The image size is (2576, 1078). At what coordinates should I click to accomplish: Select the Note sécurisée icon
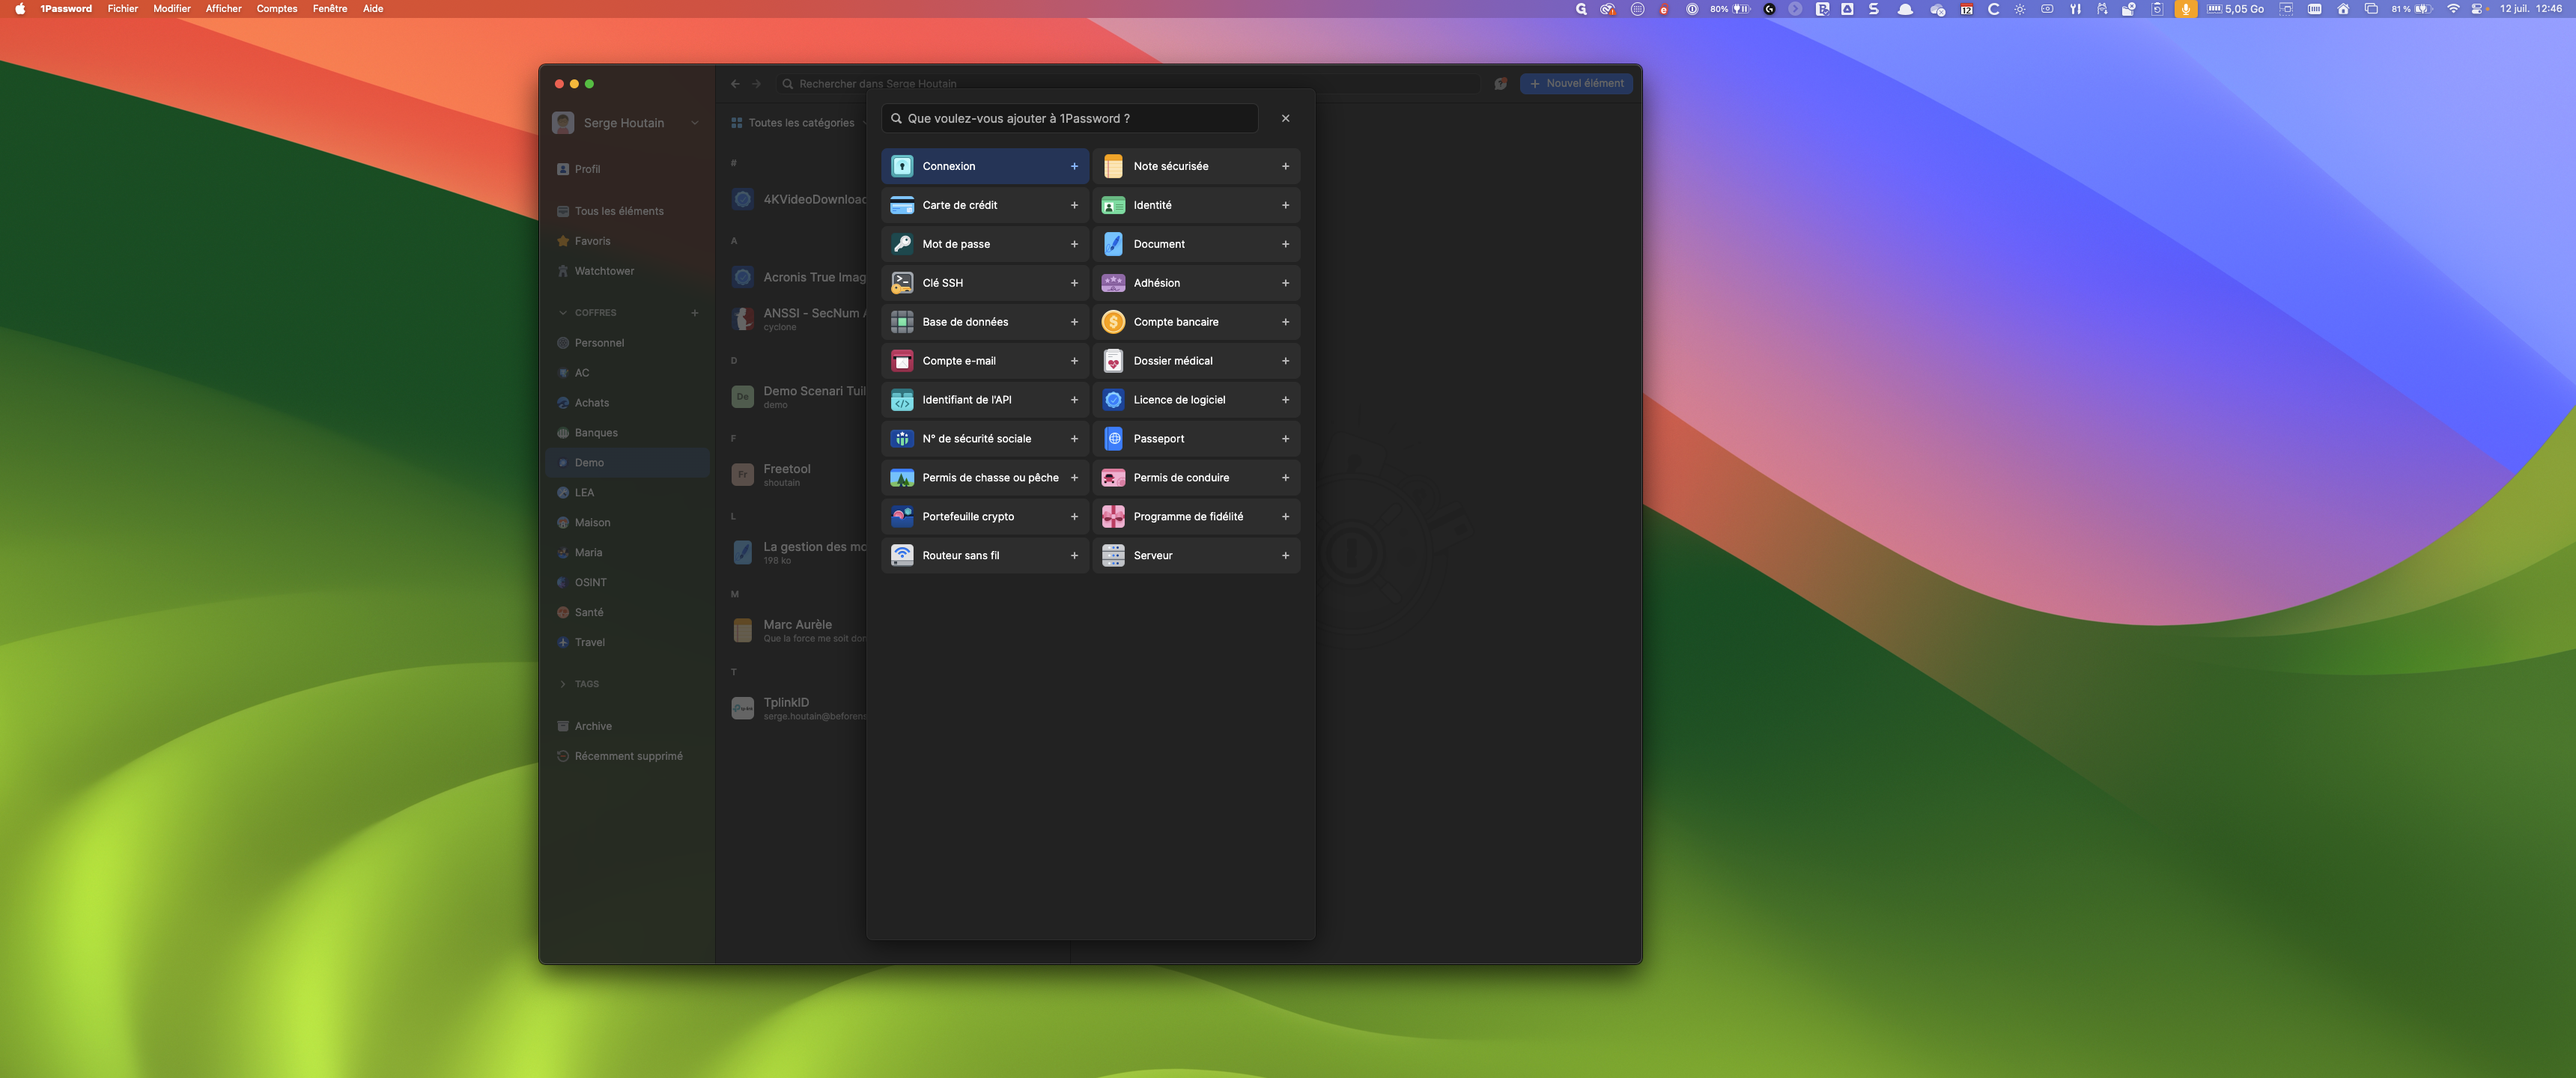point(1112,166)
